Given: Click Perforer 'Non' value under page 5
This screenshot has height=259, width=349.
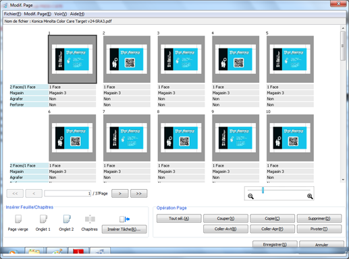Looking at the screenshot, I should point(290,105).
